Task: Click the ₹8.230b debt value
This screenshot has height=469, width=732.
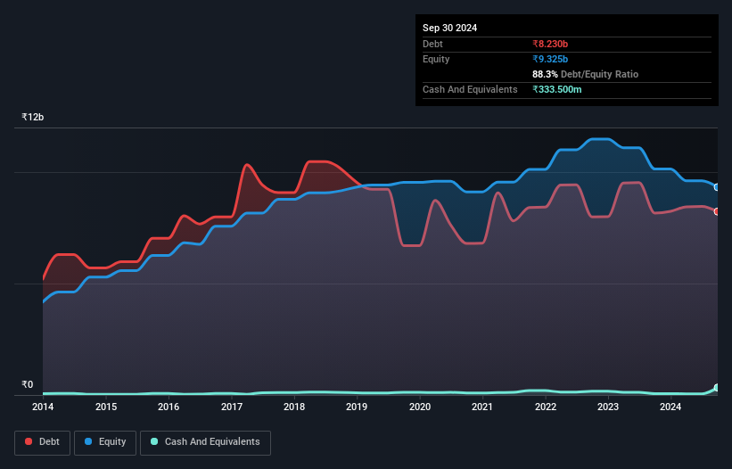Action: pyautogui.click(x=550, y=44)
